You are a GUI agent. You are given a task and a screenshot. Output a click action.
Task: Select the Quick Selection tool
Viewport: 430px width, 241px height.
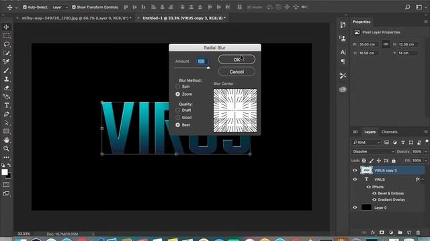click(x=6, y=53)
